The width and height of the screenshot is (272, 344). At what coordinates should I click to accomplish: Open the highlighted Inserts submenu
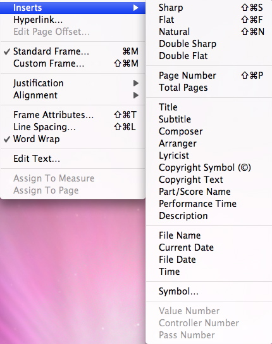(x=73, y=8)
